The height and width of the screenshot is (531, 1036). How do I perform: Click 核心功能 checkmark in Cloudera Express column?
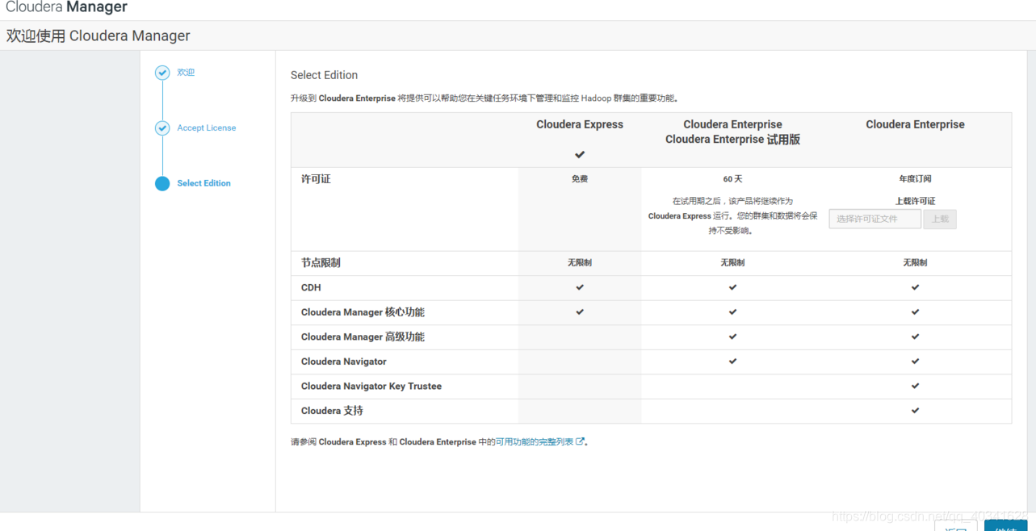580,311
